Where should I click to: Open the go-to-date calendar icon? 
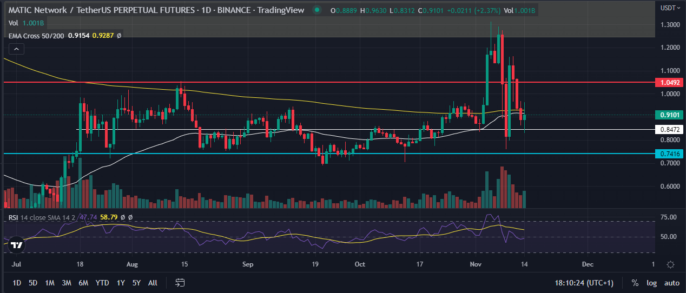pos(180,283)
